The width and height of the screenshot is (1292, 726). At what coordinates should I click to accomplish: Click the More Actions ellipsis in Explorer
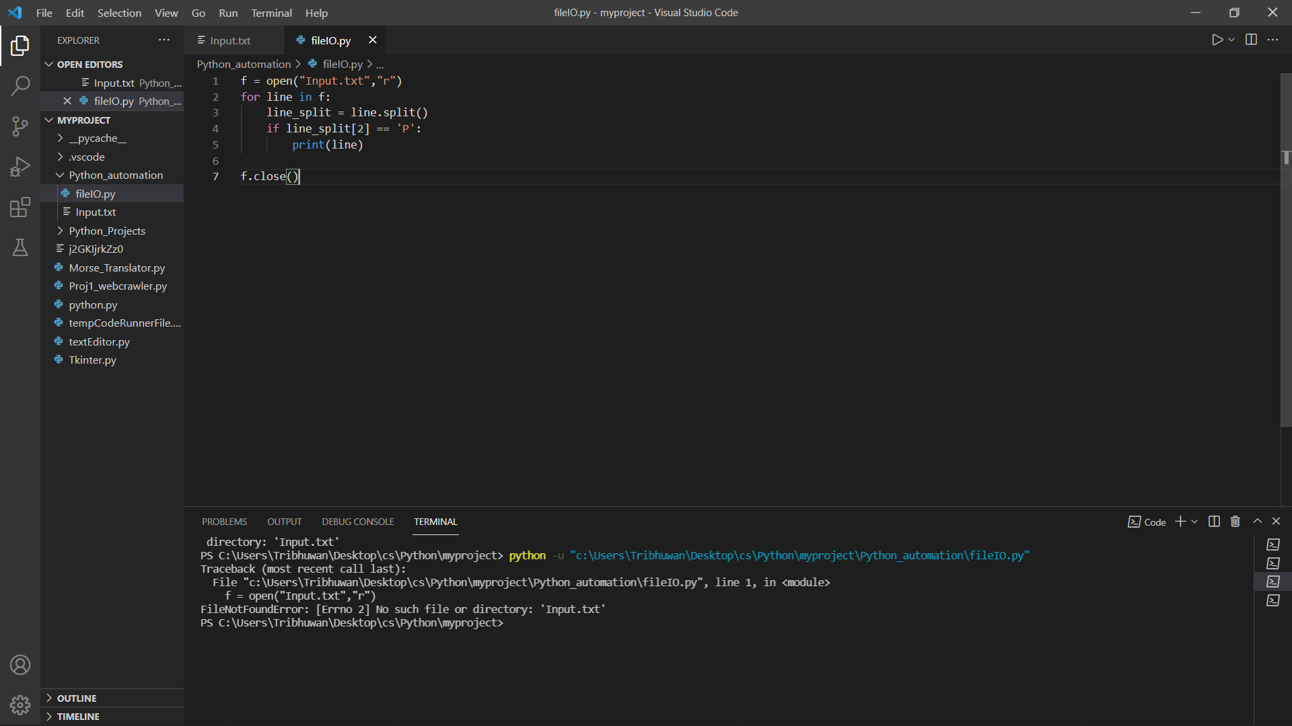click(164, 40)
